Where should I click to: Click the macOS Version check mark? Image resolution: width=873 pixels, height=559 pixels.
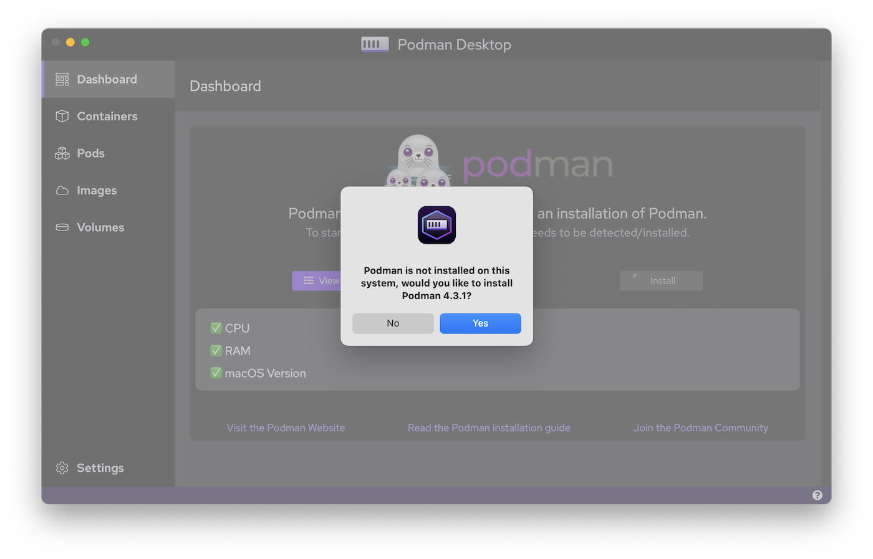pyautogui.click(x=216, y=373)
